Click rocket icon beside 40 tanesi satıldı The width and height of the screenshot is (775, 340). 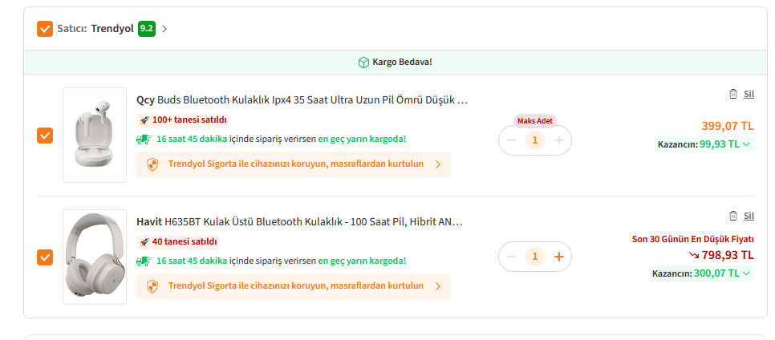pyautogui.click(x=144, y=241)
